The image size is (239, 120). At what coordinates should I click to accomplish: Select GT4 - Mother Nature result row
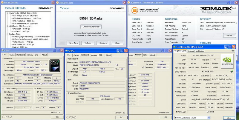25,24
